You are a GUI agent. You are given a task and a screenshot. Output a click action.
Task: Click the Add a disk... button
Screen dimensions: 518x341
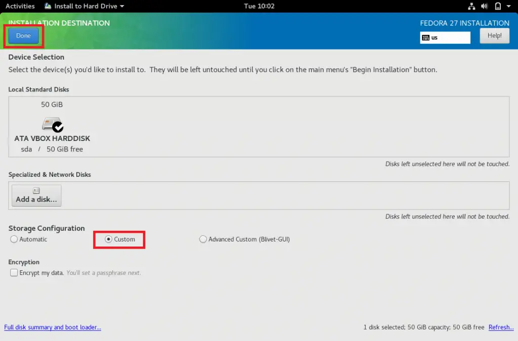click(x=36, y=196)
